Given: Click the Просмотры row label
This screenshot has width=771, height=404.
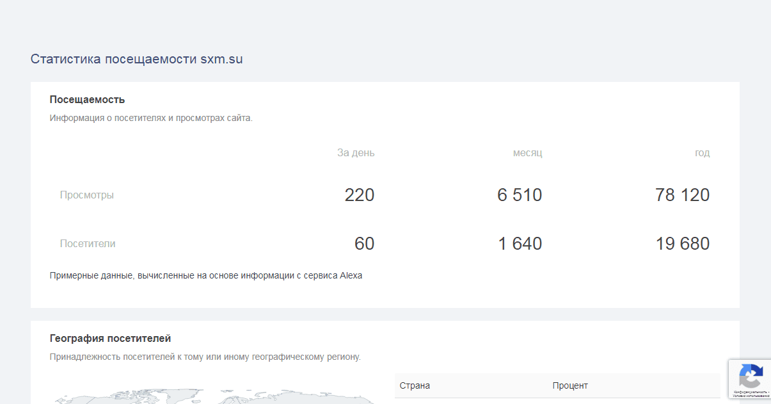Looking at the screenshot, I should tap(87, 195).
